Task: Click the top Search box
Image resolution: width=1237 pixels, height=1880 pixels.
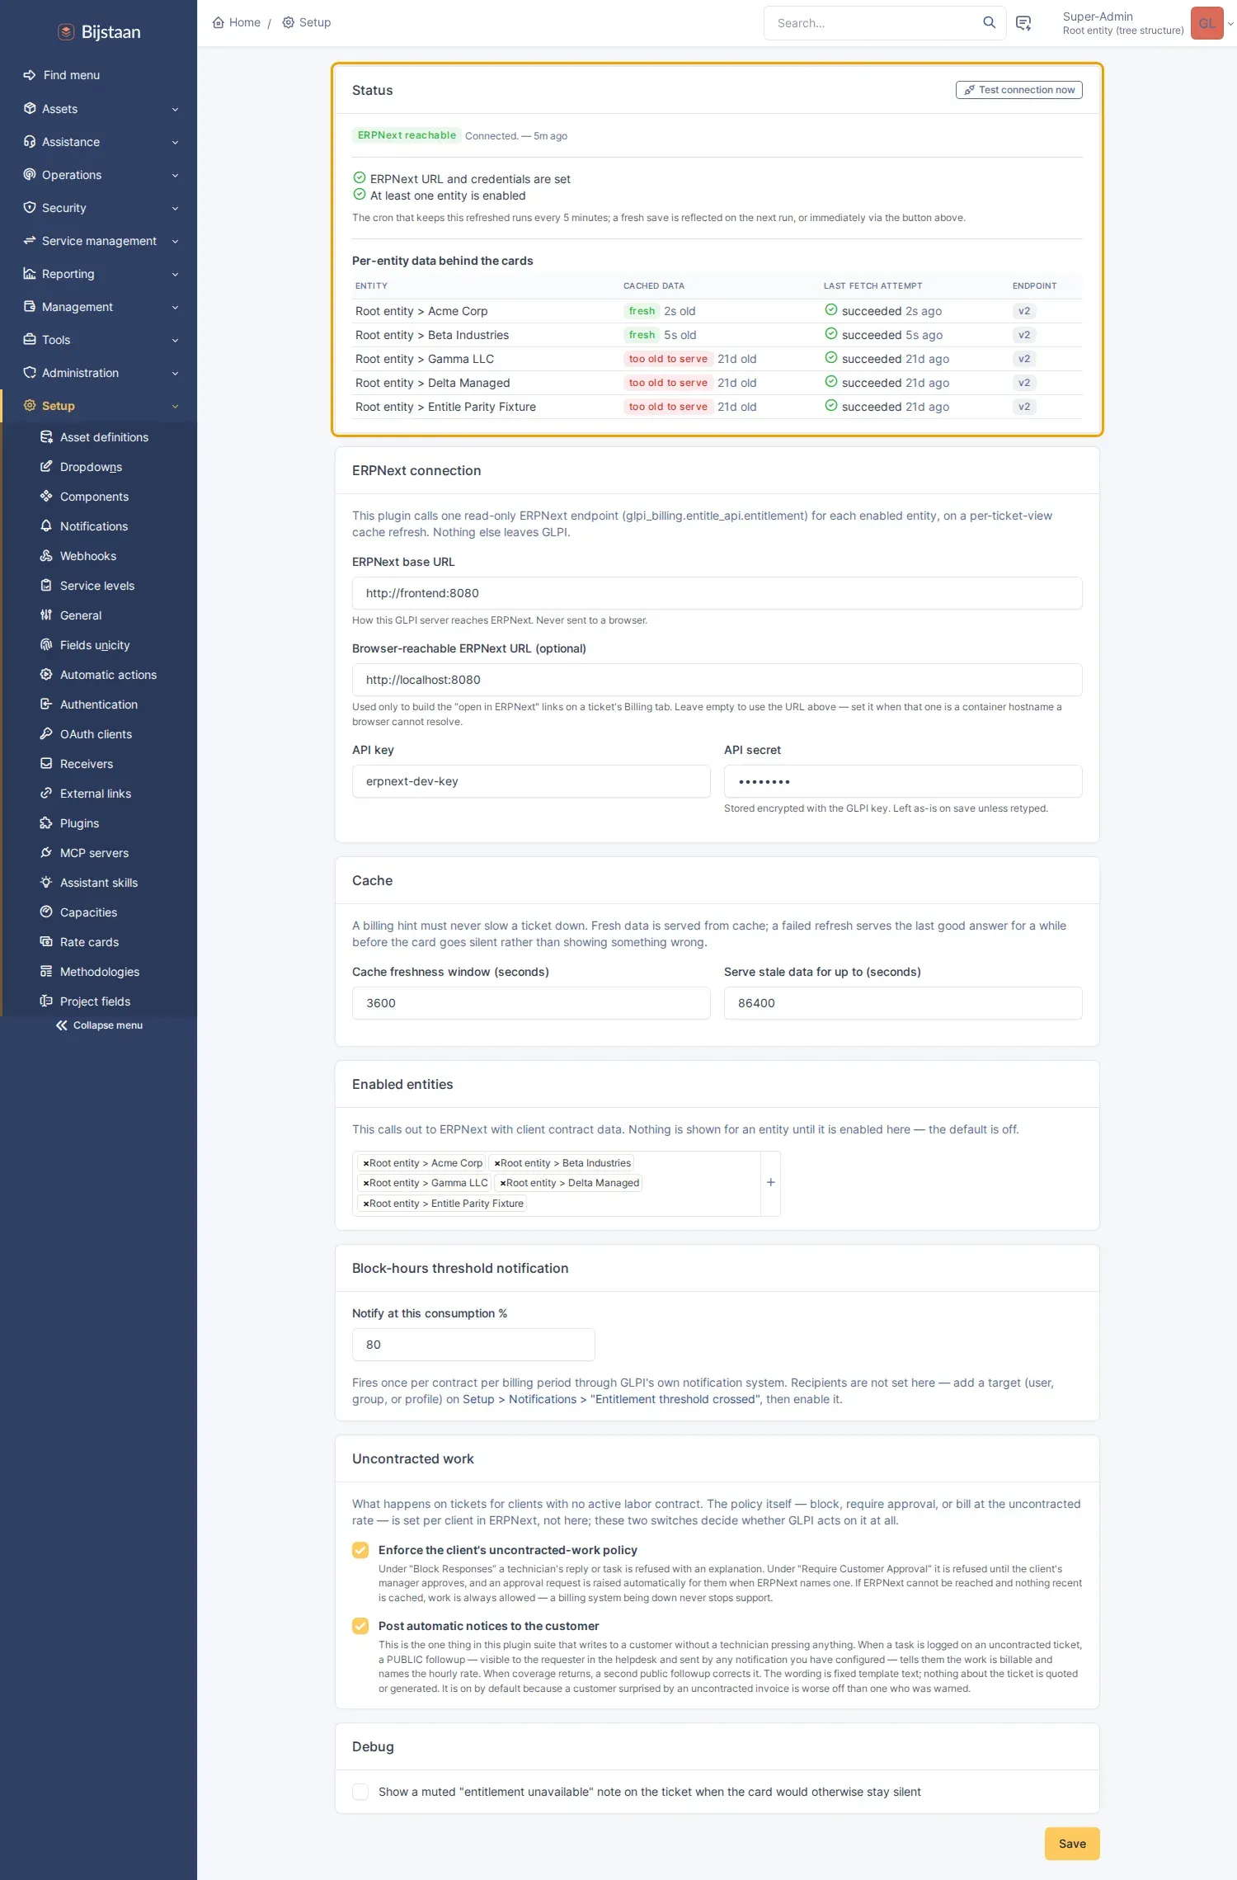Action: coord(874,23)
